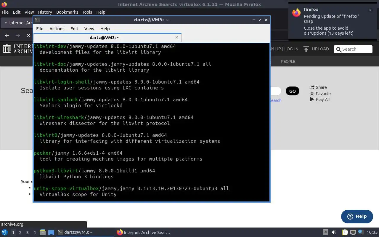The image size is (379, 237).
Task: Click the Internet Archive Firefox taskbar button
Action: [x=144, y=233]
